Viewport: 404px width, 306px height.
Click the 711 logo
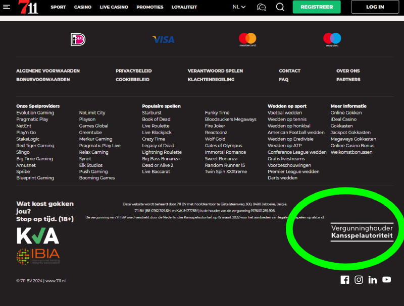pyautogui.click(x=28, y=7)
